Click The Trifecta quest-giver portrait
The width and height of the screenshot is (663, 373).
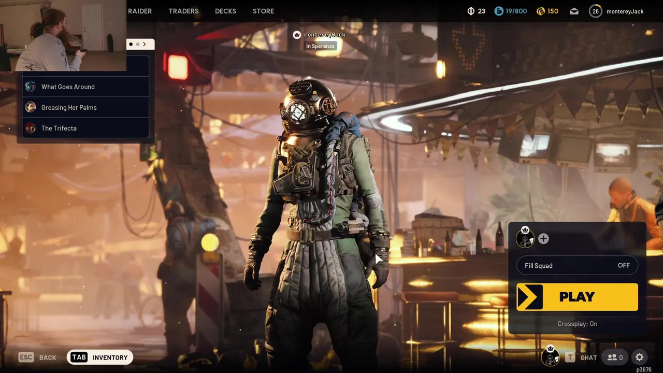pyautogui.click(x=31, y=128)
